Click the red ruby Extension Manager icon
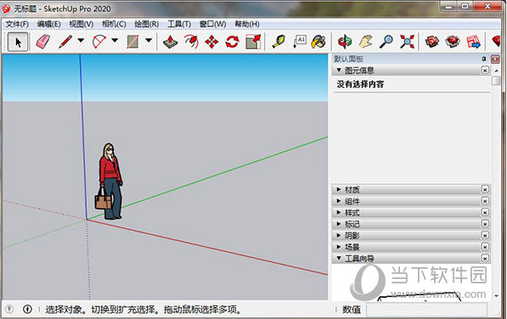The width and height of the screenshot is (507, 319). tap(496, 42)
